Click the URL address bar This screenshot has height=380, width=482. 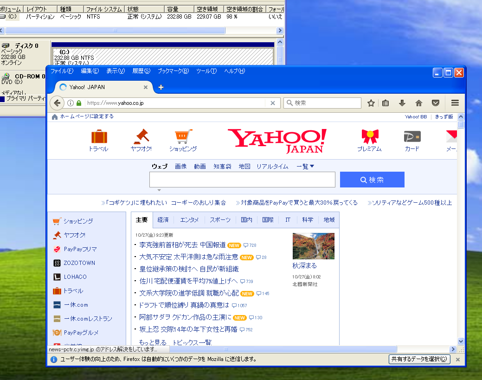coord(175,103)
